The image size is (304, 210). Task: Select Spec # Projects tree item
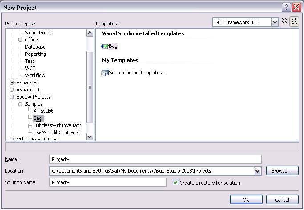pyautogui.click(x=33, y=97)
